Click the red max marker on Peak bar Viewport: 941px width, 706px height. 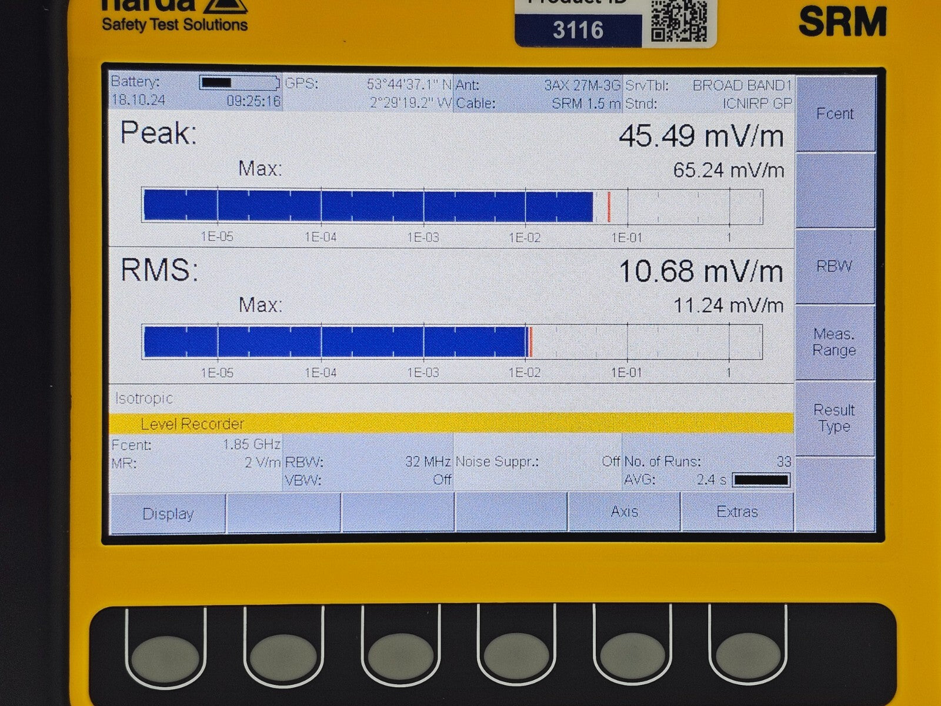609,207
